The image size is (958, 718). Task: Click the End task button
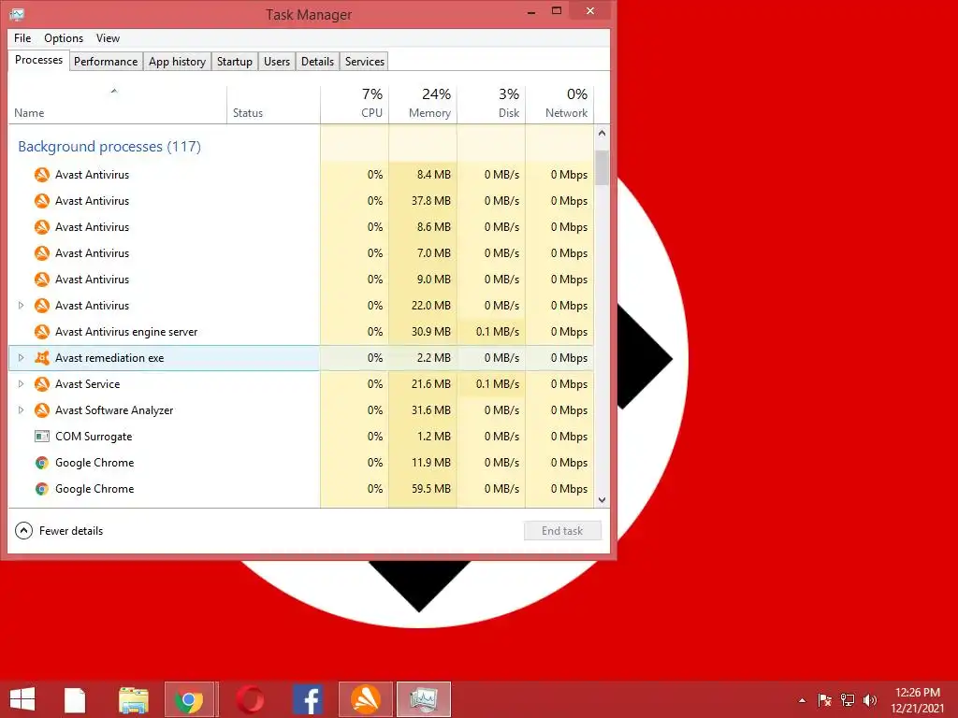point(562,531)
